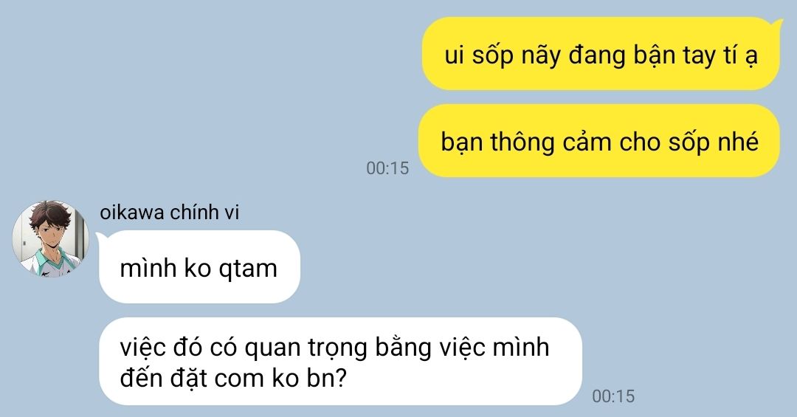Image resolution: width=797 pixels, height=417 pixels.
Task: Tap the "mình ko qtam" message bubble
Action: 199,267
